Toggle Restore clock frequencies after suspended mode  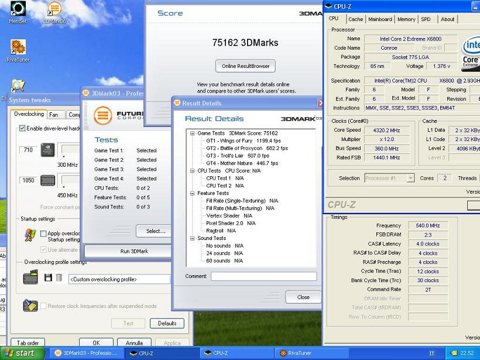43,306
